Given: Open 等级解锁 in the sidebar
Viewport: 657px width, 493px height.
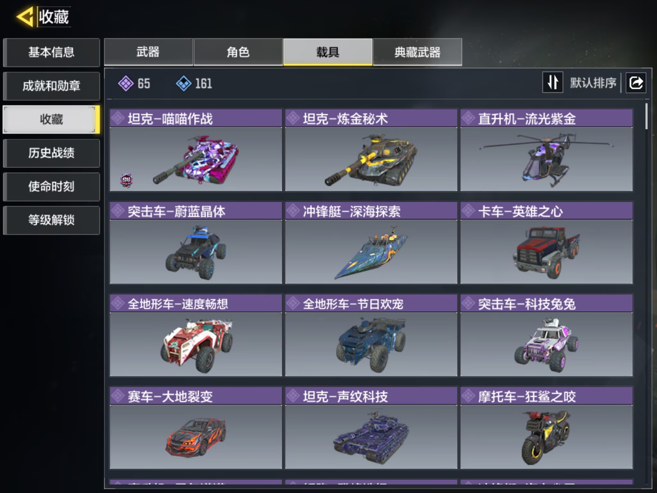Looking at the screenshot, I should 51,220.
